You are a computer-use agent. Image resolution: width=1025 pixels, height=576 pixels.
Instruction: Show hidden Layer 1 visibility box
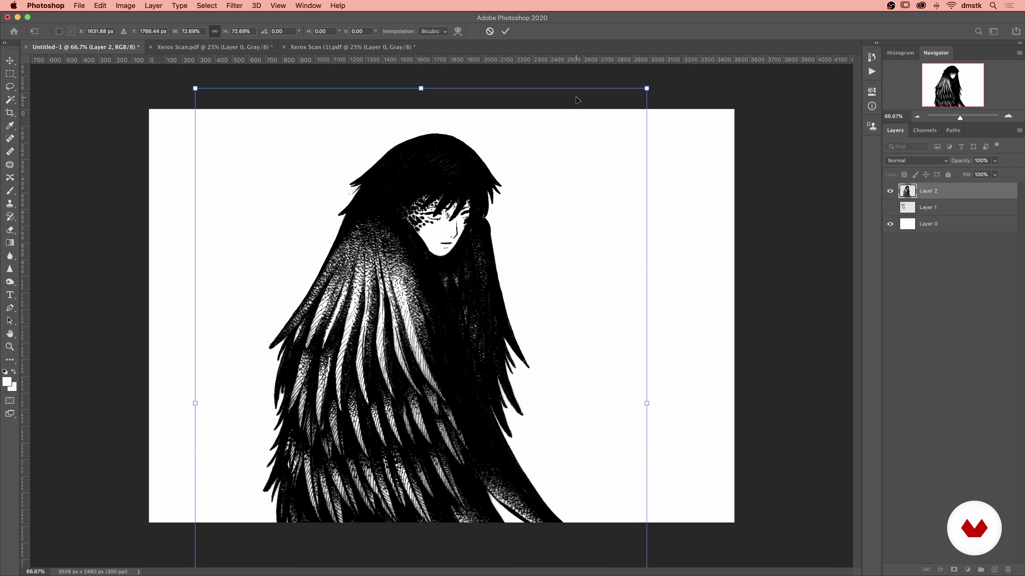(890, 207)
